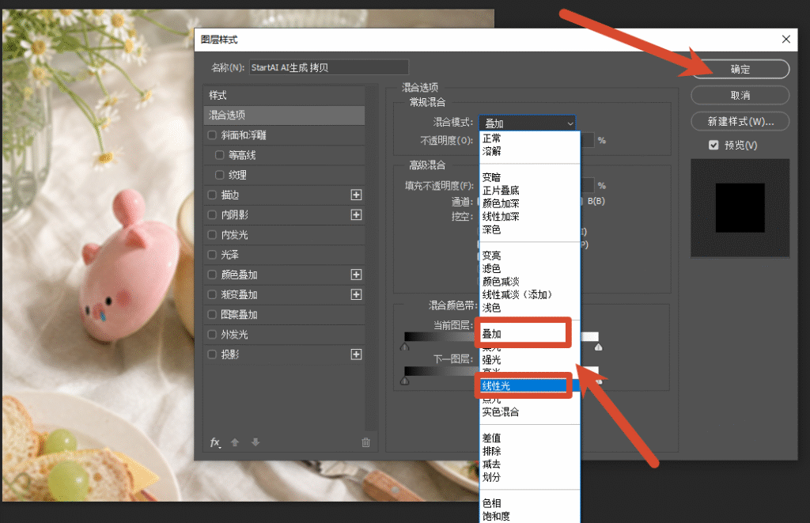Click the fx effects menu icon
This screenshot has width=810, height=523.
point(215,442)
